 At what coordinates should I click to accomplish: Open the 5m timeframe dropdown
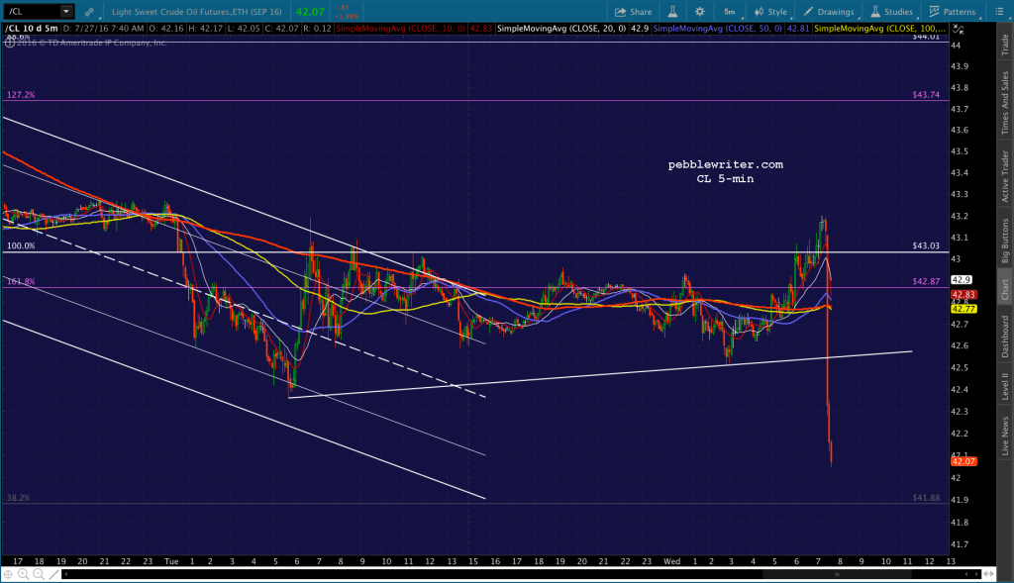click(x=730, y=12)
